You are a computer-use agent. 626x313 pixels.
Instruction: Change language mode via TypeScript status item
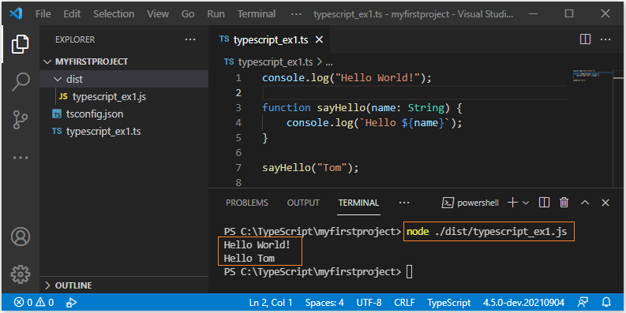(449, 303)
